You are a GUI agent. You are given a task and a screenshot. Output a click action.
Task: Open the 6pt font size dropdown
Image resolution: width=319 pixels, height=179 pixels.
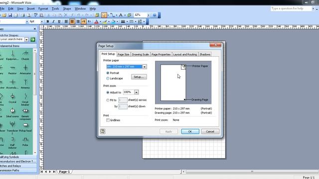(42, 21)
